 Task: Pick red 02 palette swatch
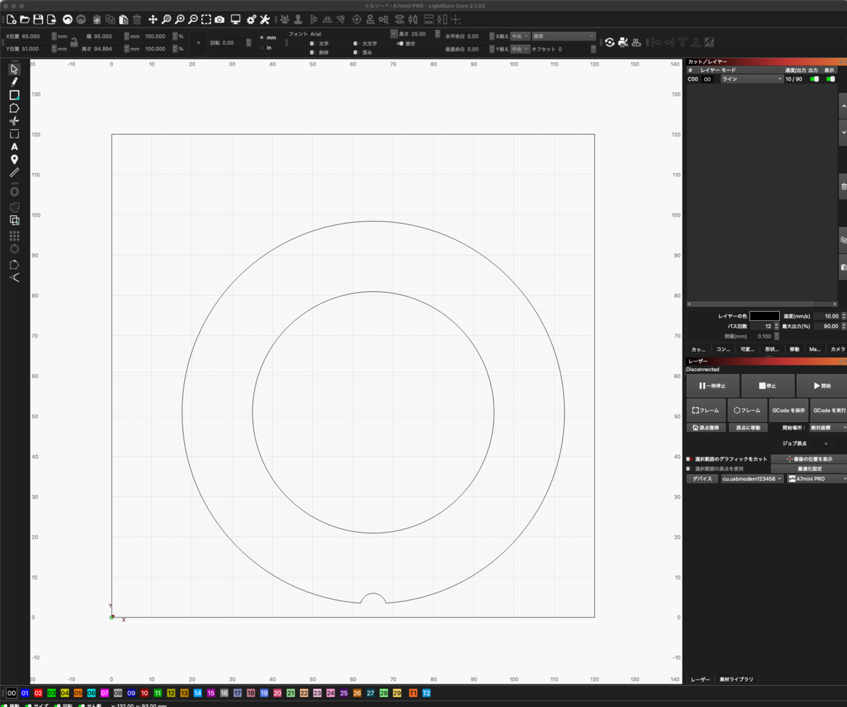click(x=38, y=694)
